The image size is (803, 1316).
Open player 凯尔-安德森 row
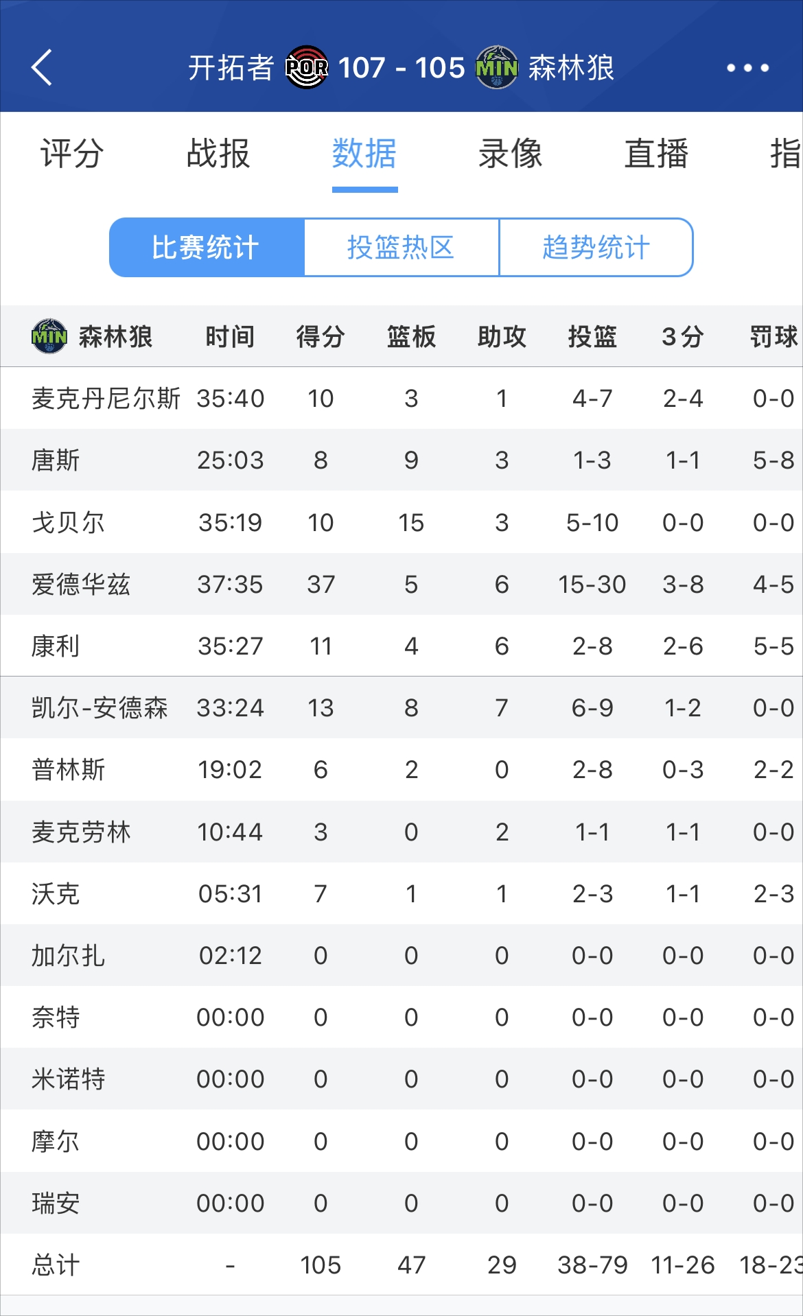[x=401, y=707]
